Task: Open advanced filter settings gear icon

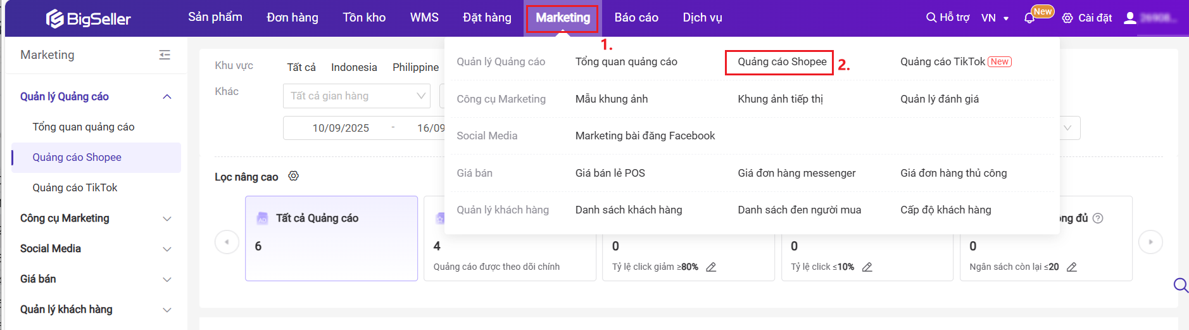Action: (293, 176)
